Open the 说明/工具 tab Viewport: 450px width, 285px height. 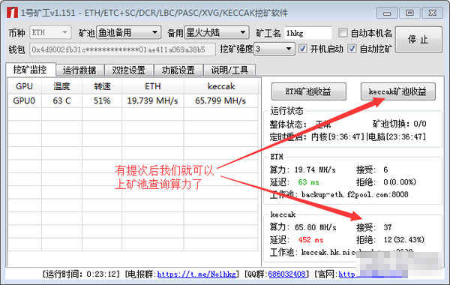pyautogui.click(x=229, y=70)
